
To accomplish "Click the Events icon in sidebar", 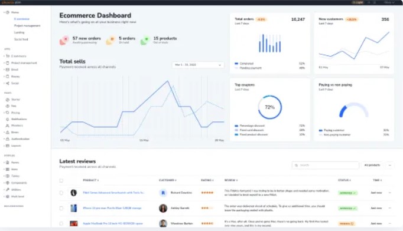I will coord(8,77).
